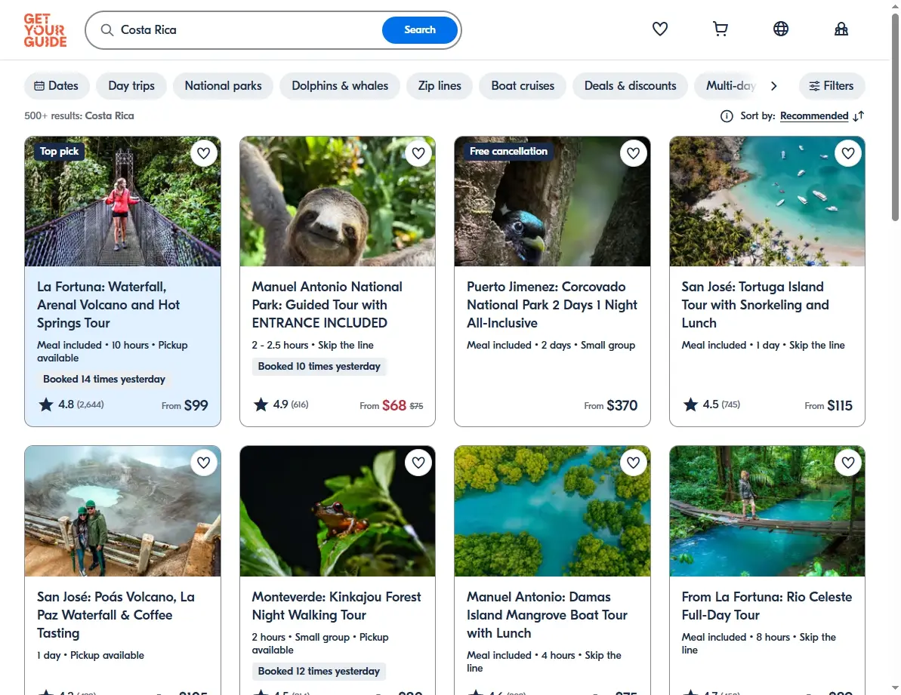Open the Dates filter picker

(x=57, y=85)
